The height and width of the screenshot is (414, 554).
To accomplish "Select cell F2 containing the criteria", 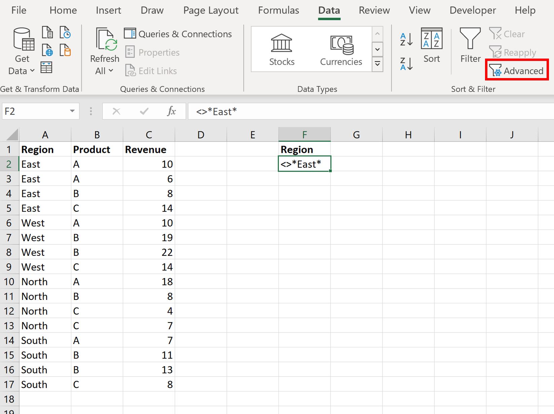I will pyautogui.click(x=304, y=164).
